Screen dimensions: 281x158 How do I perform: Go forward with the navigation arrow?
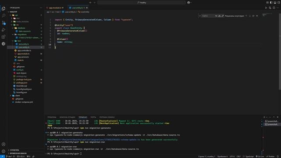pyautogui.click(x=95, y=3)
